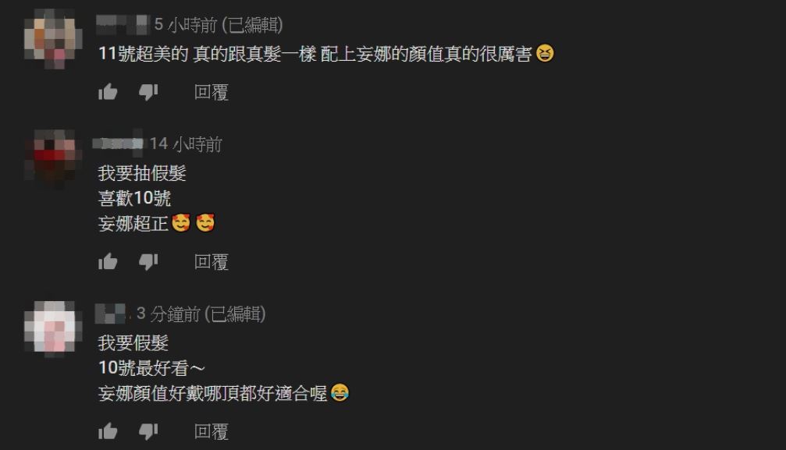This screenshot has width=786, height=450.
Task: Open the second commenter's dark red avatar
Action: coord(53,158)
